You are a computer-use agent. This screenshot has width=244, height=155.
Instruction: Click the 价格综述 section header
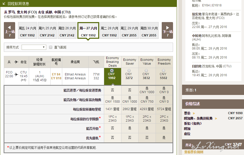[213, 104]
